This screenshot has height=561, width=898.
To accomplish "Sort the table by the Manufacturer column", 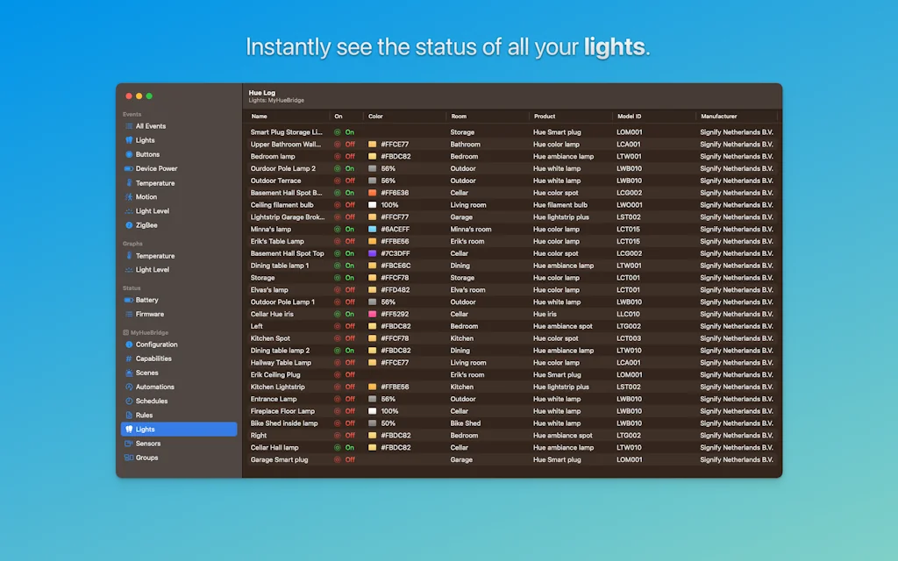I will click(x=720, y=116).
